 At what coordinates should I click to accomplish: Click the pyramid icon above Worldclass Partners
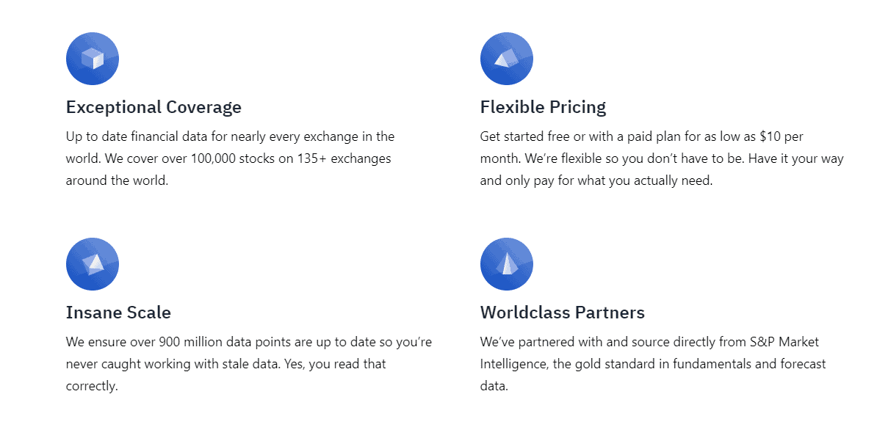click(x=507, y=264)
